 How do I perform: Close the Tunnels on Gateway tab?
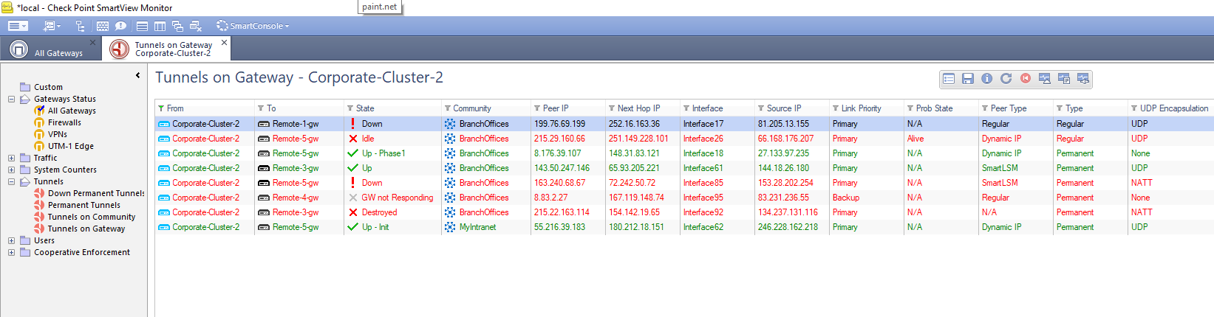(x=224, y=43)
